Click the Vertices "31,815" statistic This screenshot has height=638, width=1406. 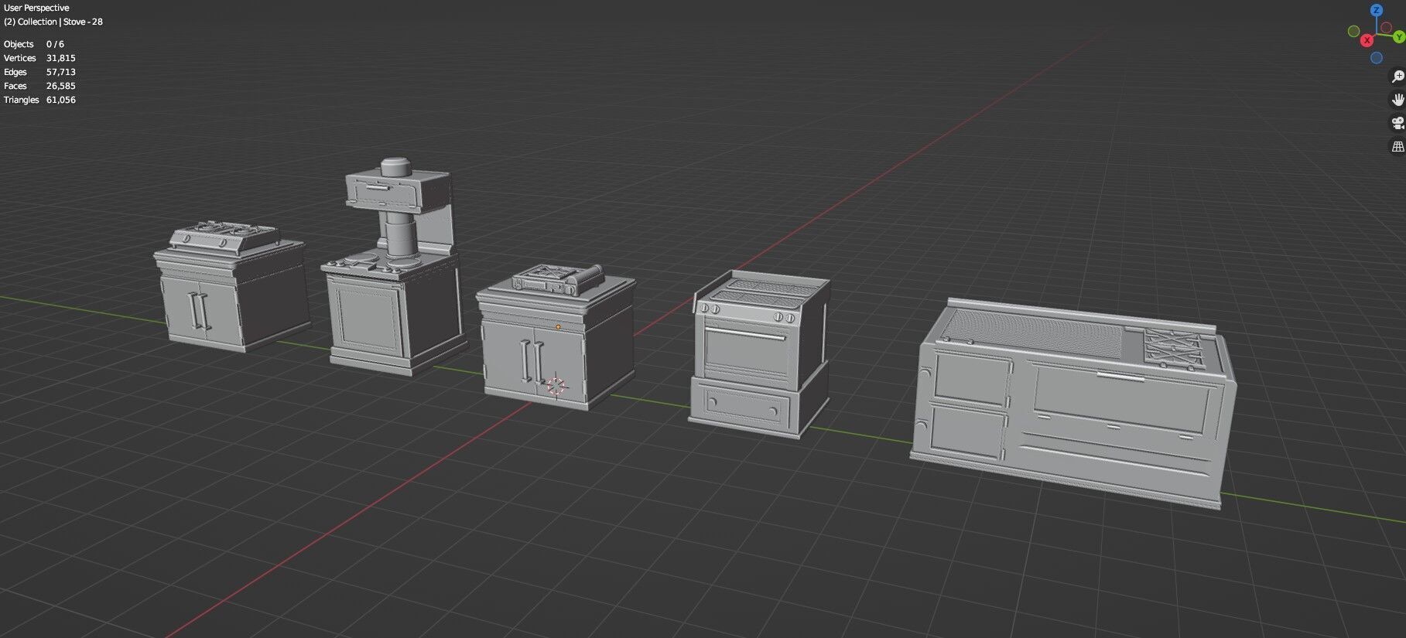61,58
